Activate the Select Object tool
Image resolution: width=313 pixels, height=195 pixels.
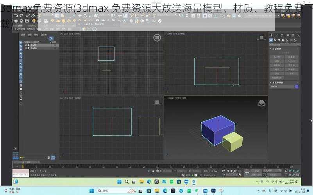pos(57,16)
